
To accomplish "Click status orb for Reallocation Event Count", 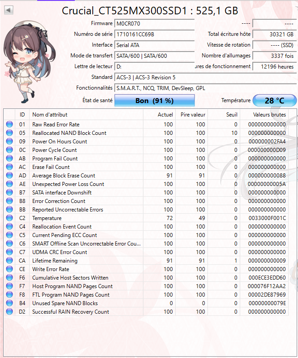I will pyautogui.click(x=9, y=226).
